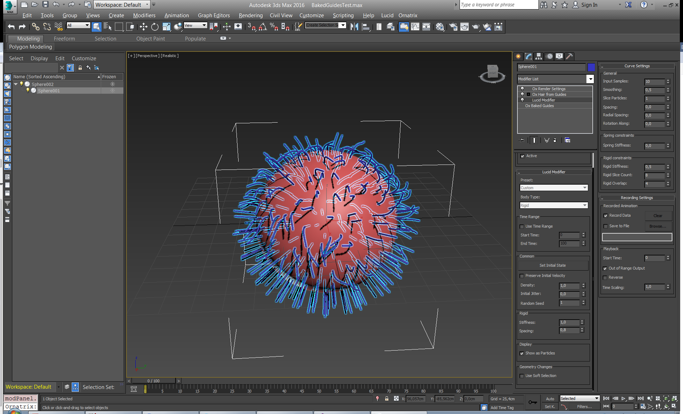Select the Rotate transform tool
The width and height of the screenshot is (683, 414).
click(x=155, y=27)
